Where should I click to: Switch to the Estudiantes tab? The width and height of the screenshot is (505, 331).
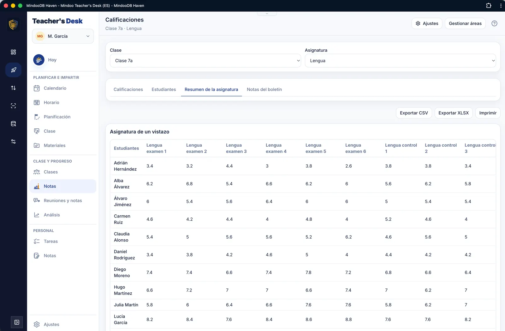click(x=164, y=89)
